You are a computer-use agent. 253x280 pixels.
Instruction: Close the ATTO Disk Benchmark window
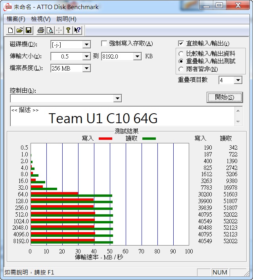238,6
